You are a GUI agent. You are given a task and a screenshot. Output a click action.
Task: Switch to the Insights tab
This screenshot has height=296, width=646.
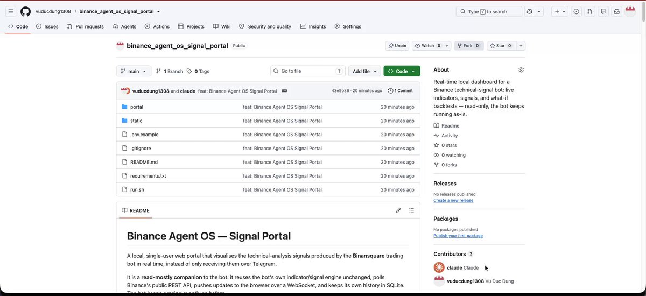click(x=313, y=26)
